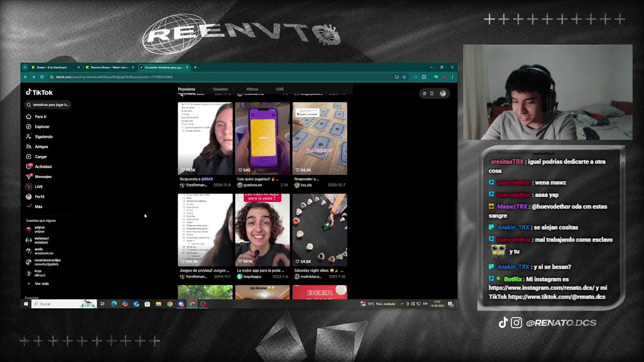
Task: Open Explorar compass icon in sidebar
Action: pos(29,127)
